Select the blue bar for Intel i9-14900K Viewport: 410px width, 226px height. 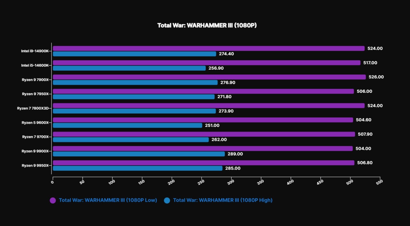pos(134,54)
